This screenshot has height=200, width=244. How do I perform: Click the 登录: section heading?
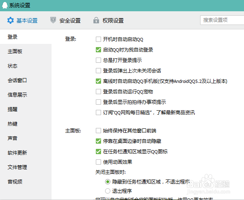click(x=70, y=39)
